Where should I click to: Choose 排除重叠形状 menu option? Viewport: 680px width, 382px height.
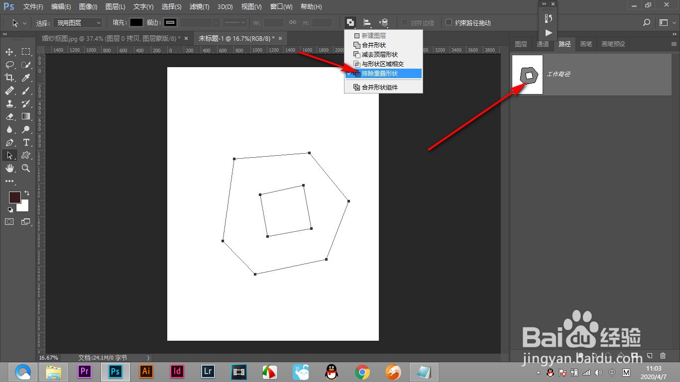[x=383, y=74]
